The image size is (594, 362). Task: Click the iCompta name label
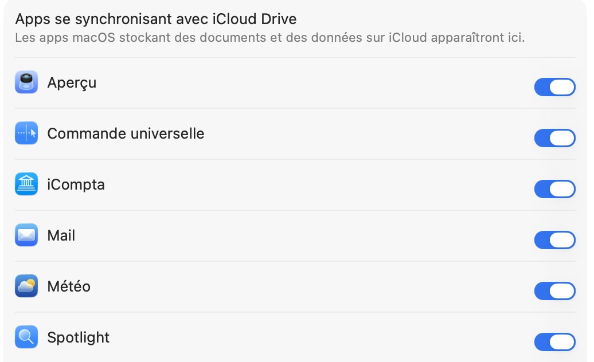tap(76, 185)
